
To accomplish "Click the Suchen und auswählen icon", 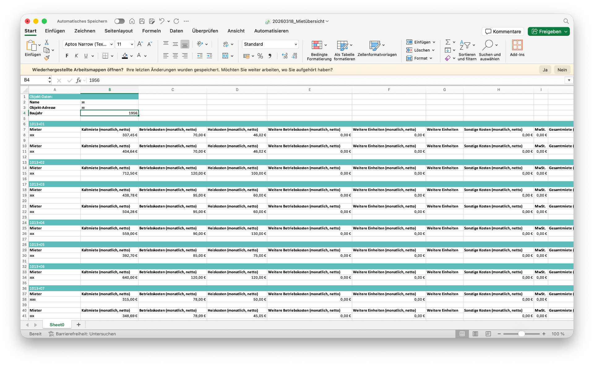I will click(487, 45).
